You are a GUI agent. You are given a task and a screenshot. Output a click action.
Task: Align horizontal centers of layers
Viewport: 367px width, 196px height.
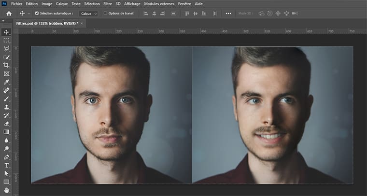(154, 14)
